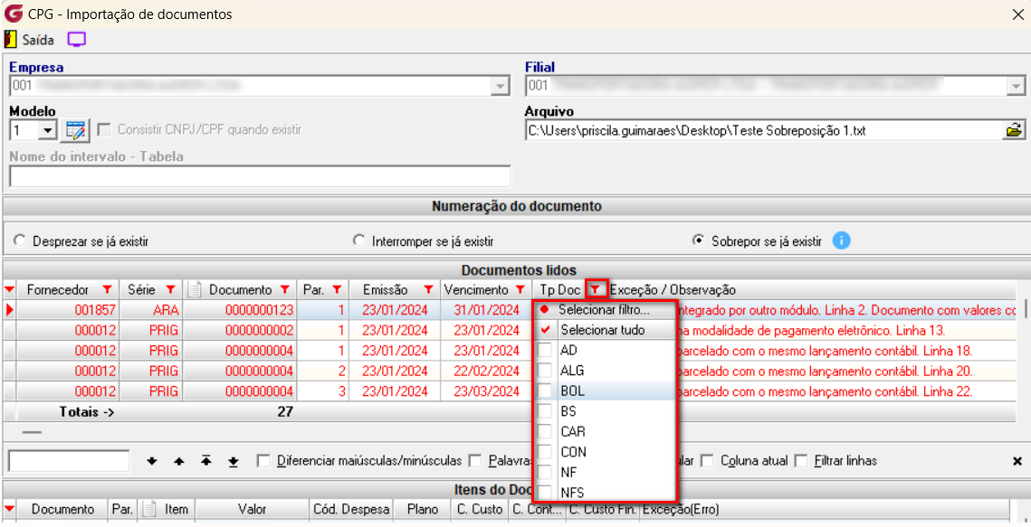Check the BOL filter checkbox
This screenshot has width=1031, height=527.
click(x=545, y=391)
